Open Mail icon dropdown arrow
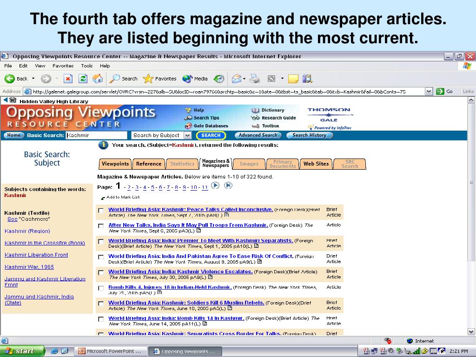Image resolution: width=476 pixels, height=357 pixels. (245, 79)
